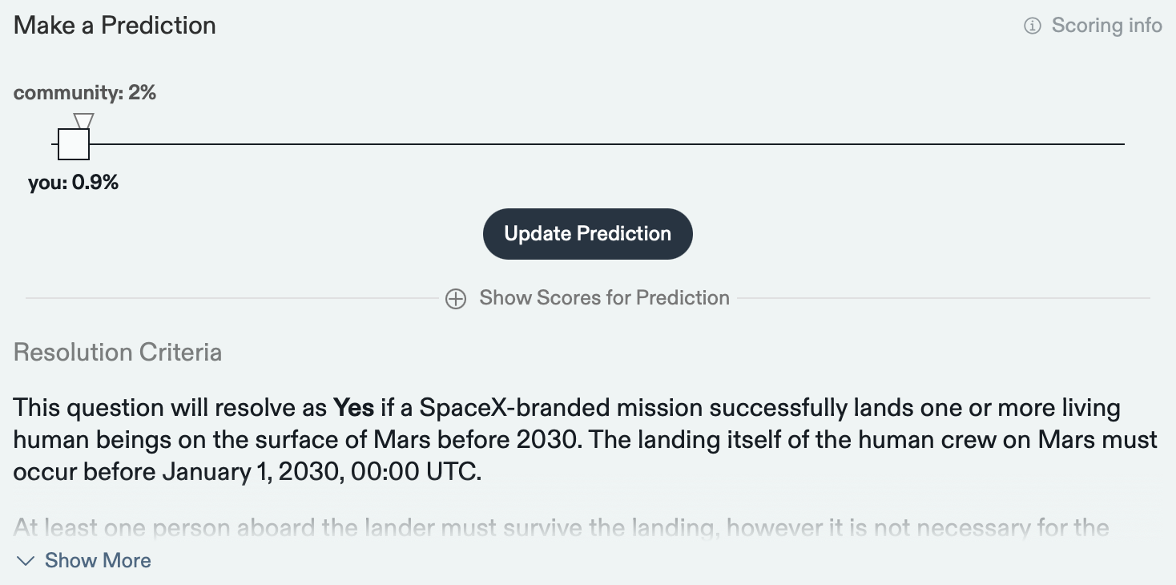Screen dimensions: 1176x585
Task: Click the bold Yes word
Action: tap(354, 409)
